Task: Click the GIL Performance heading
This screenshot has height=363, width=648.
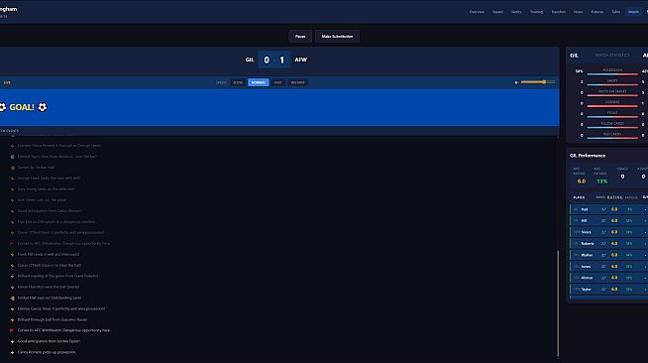Action: tap(588, 156)
